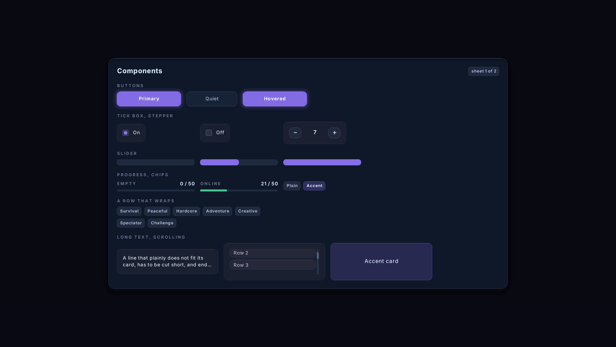Click the fully filled slider
This screenshot has width=616, height=347.
(322, 162)
